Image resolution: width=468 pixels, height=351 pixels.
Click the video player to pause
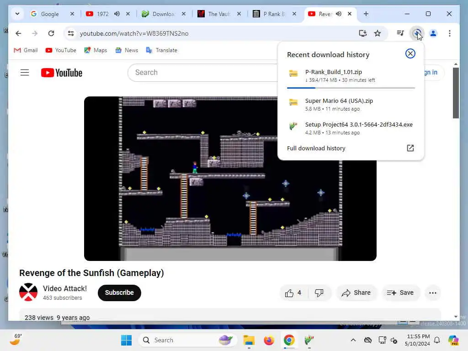[x=230, y=179]
